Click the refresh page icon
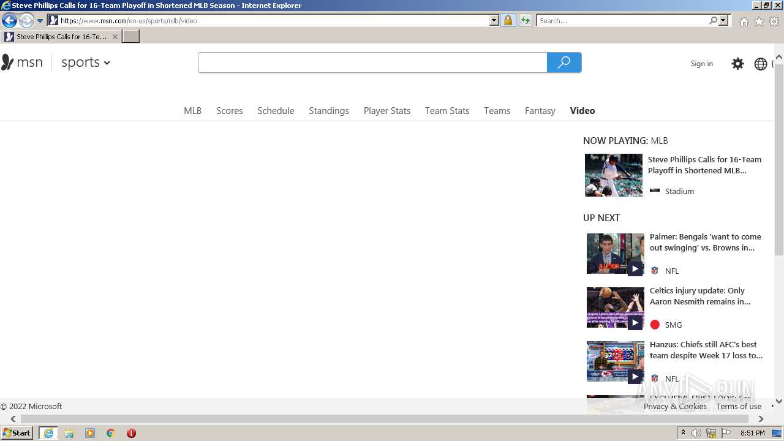Image resolution: width=784 pixels, height=441 pixels. tap(526, 20)
